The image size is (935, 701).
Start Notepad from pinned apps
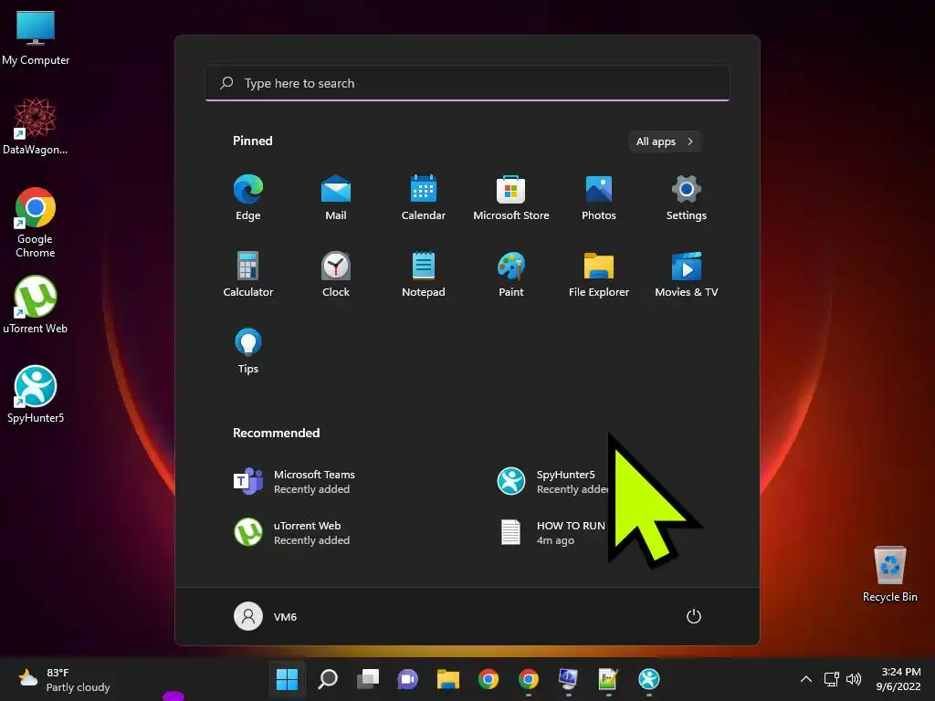pos(424,274)
